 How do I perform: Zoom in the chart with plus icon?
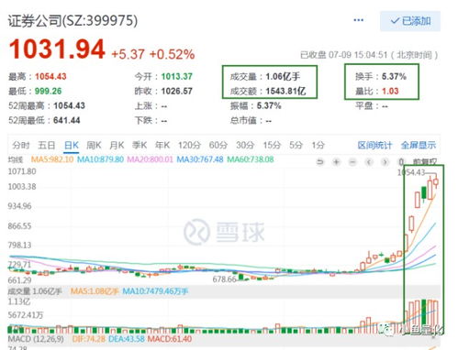[336, 161]
